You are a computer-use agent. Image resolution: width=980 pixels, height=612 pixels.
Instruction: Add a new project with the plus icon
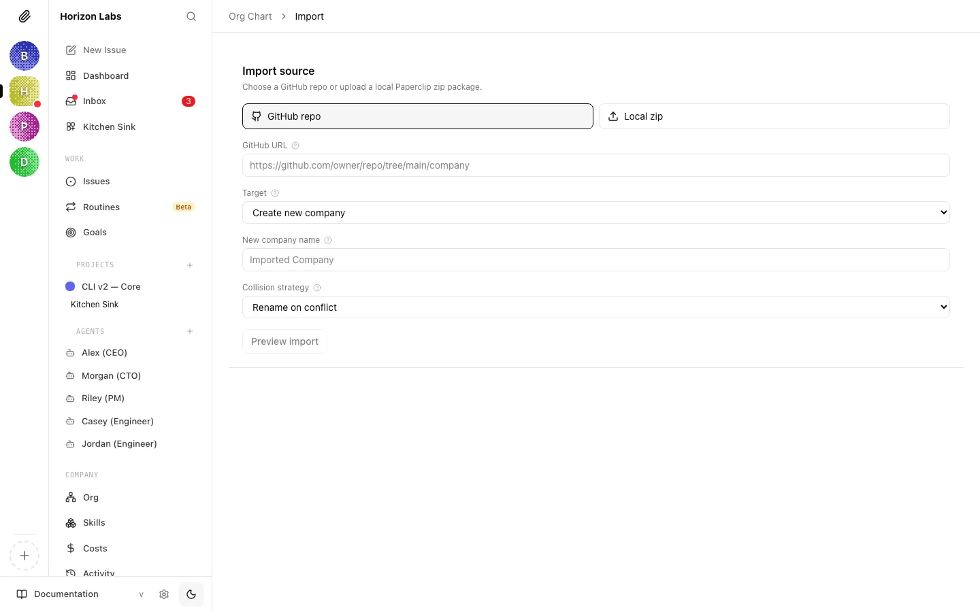point(190,265)
